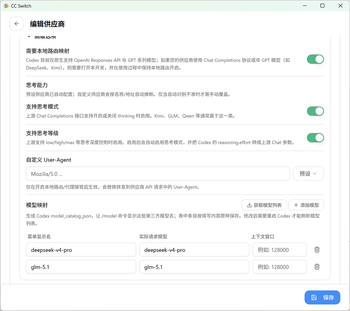350x311 pixels.
Task: Click the 编辑供应商 page title
Action: (47, 24)
